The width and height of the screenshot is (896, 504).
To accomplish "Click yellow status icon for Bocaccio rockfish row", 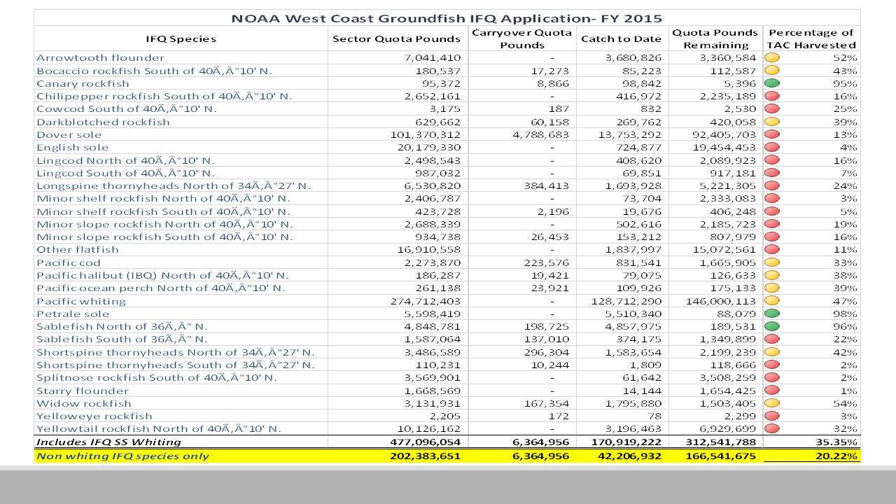I will pos(773,71).
